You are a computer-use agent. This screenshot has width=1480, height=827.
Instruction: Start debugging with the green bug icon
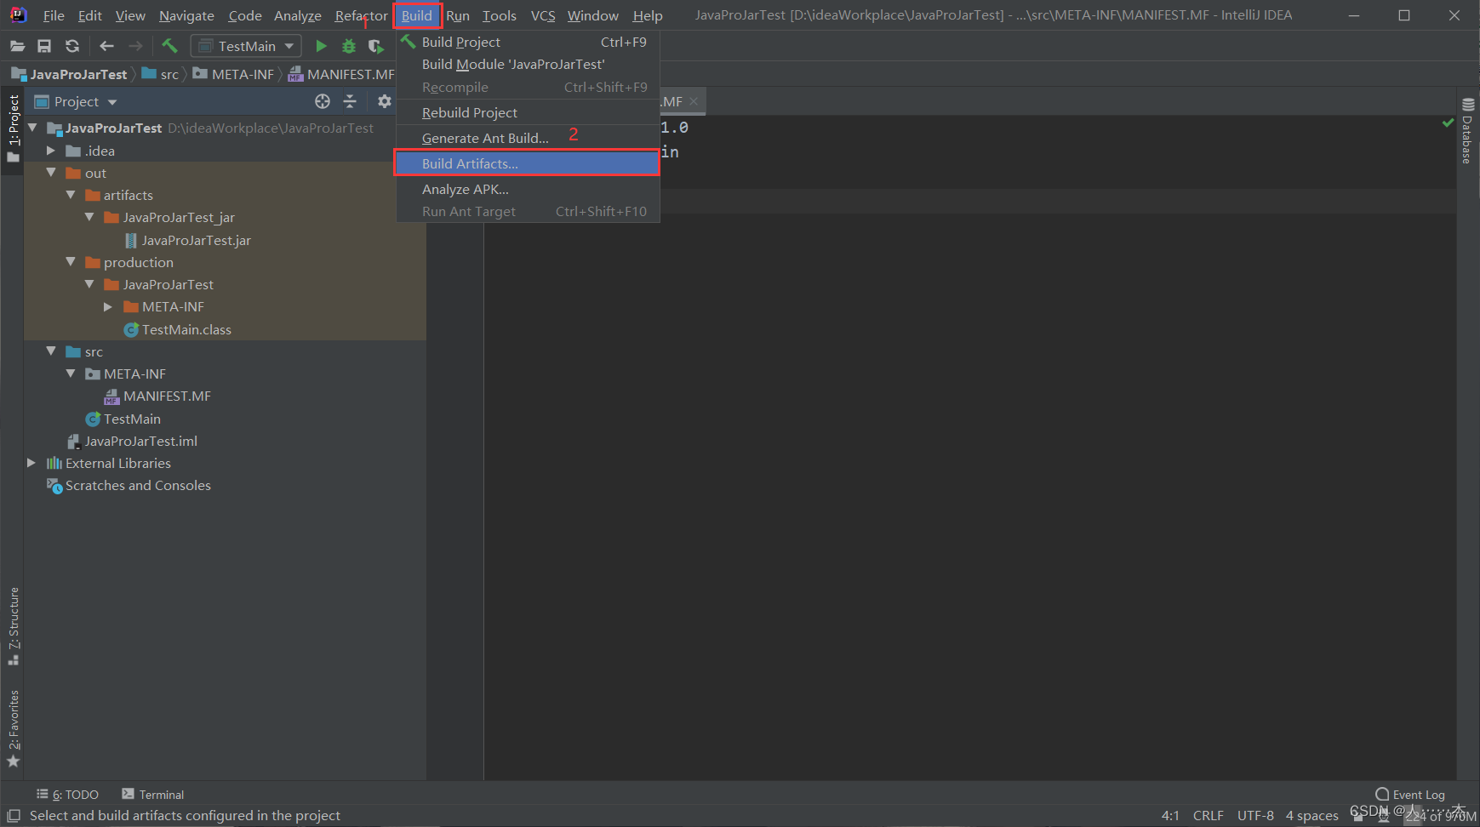349,46
